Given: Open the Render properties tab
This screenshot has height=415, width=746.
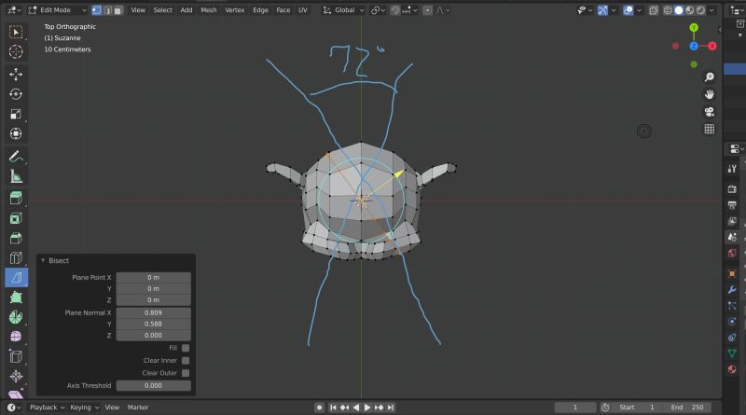Looking at the screenshot, I should pos(732,189).
